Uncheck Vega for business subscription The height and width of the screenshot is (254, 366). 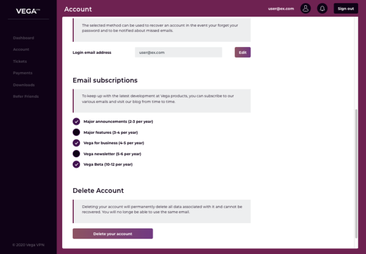pyautogui.click(x=76, y=143)
